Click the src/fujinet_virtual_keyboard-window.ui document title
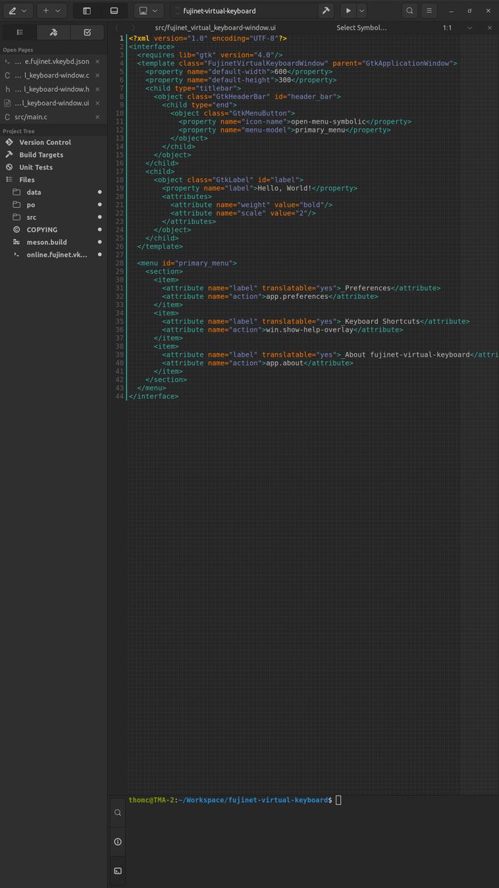Viewport: 499px width, 888px height. (x=215, y=27)
